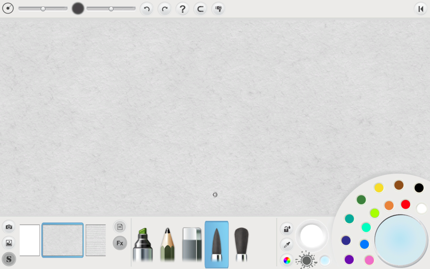This screenshot has height=269, width=430.
Task: Redo the undone stroke
Action: [x=164, y=9]
